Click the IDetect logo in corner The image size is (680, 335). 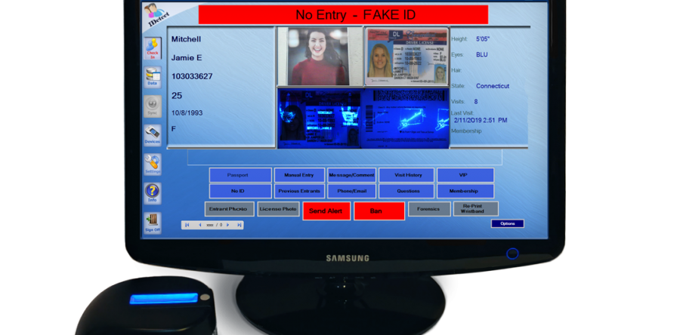point(155,16)
